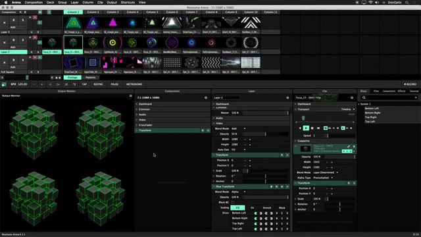Expand Clip Cuepoints section
This screenshot has width=421, height=237.
[x=325, y=141]
